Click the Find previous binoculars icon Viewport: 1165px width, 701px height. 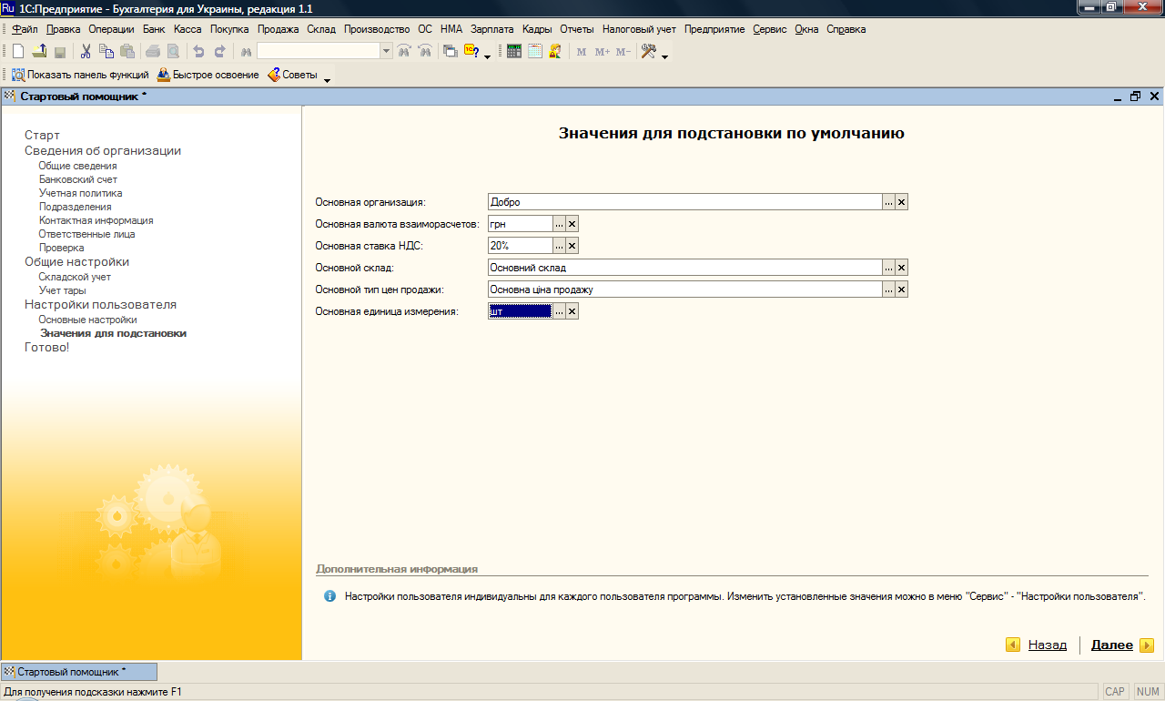(425, 52)
